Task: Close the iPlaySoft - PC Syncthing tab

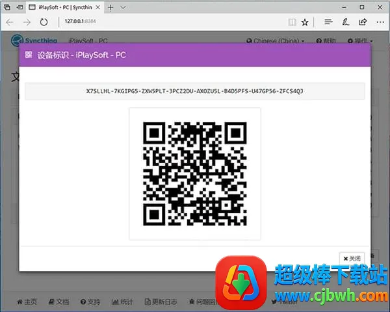Action: (x=98, y=7)
